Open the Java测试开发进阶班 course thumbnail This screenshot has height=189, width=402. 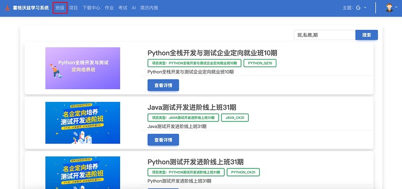[x=82, y=122]
